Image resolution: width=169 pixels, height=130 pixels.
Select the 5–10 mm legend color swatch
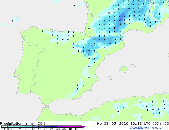[29, 127]
